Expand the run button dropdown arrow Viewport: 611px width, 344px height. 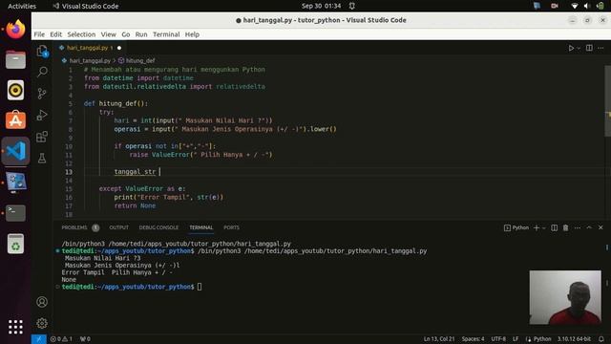click(579, 48)
